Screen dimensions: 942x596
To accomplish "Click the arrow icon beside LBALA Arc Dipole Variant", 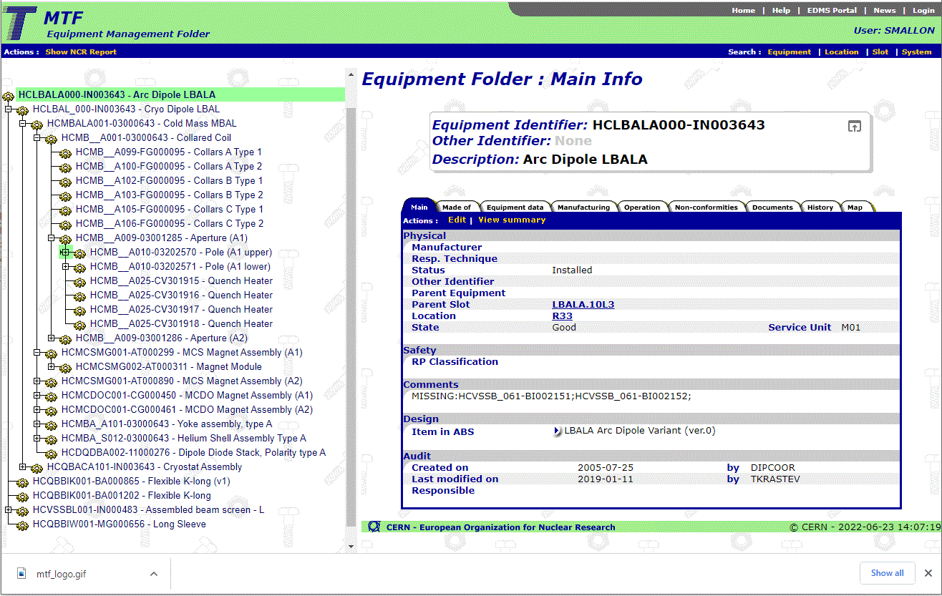I will pyautogui.click(x=558, y=431).
